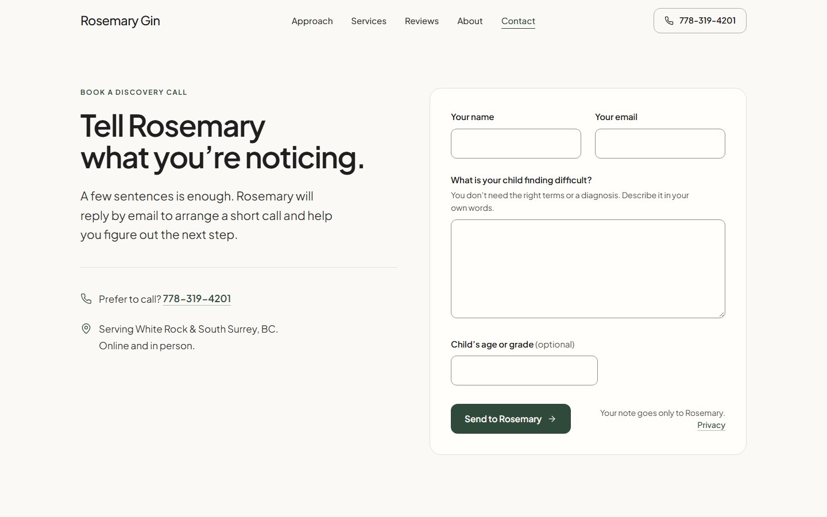Select the Contact nav item
827x517 pixels.
click(518, 21)
